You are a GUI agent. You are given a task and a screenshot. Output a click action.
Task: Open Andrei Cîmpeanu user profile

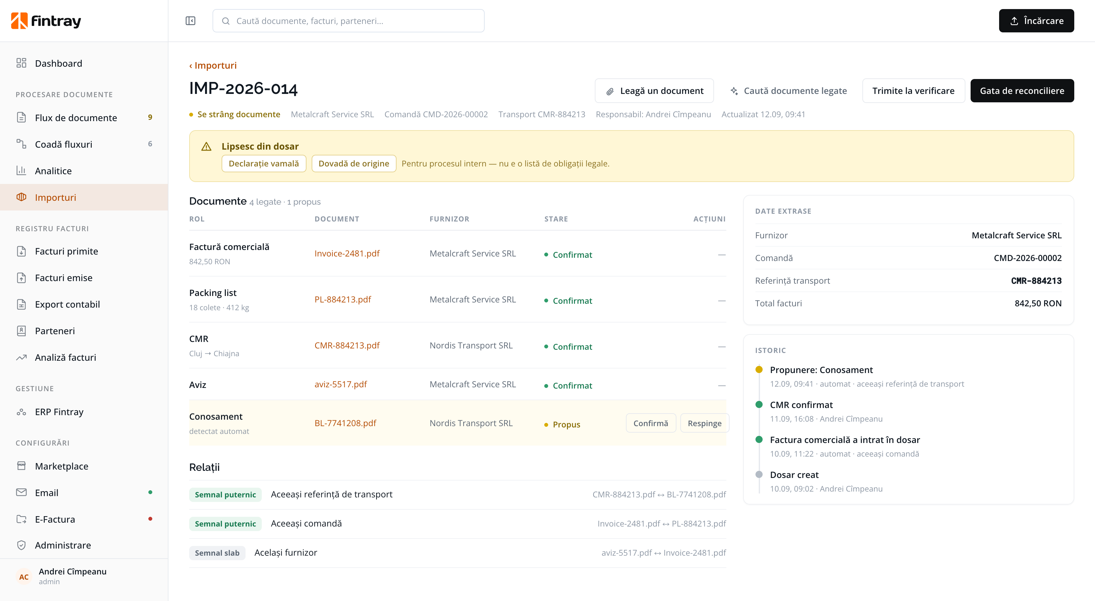(x=84, y=576)
